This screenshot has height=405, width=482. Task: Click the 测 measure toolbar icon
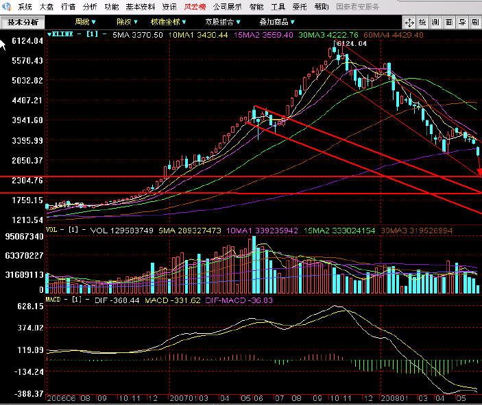[436, 22]
